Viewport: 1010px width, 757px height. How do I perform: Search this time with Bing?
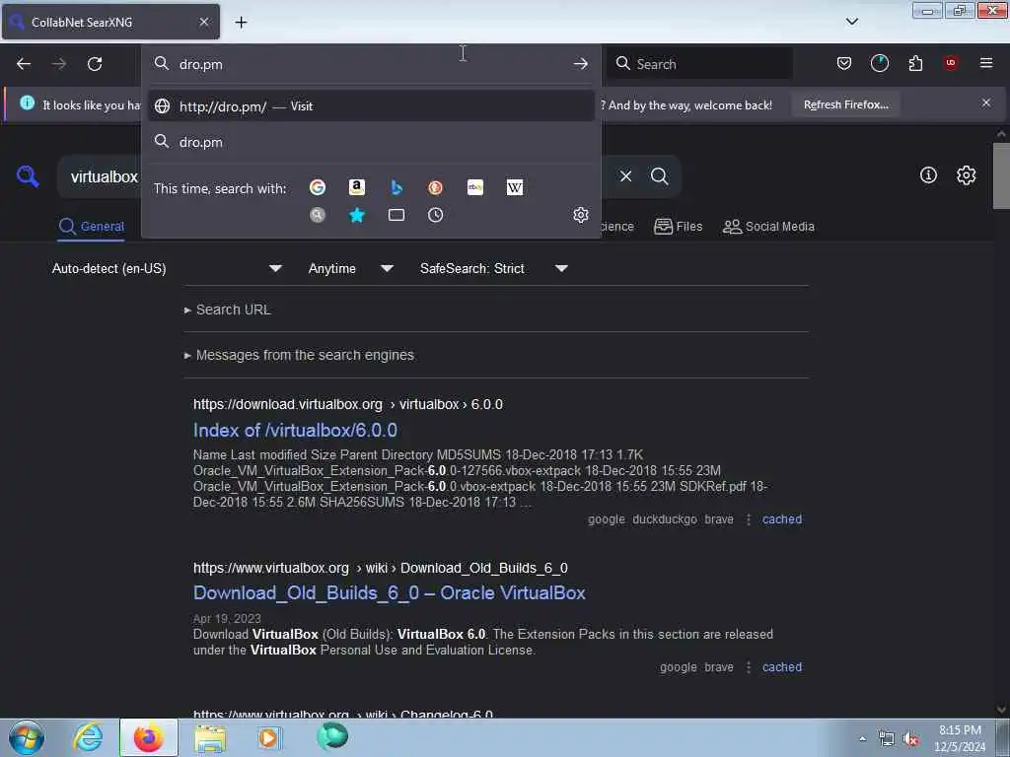tap(397, 187)
